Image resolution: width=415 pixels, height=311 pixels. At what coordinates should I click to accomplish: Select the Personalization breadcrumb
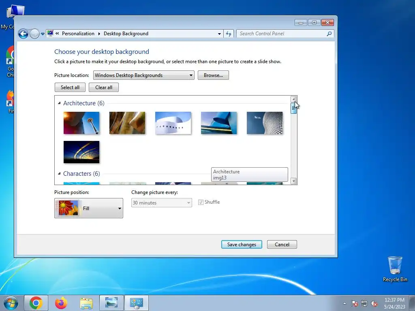pos(78,34)
